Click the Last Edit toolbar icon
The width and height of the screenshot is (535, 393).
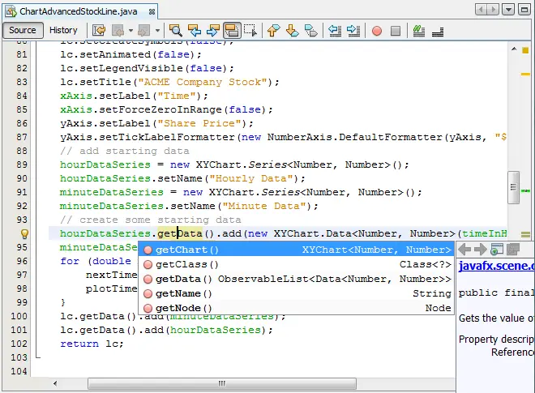coord(99,31)
